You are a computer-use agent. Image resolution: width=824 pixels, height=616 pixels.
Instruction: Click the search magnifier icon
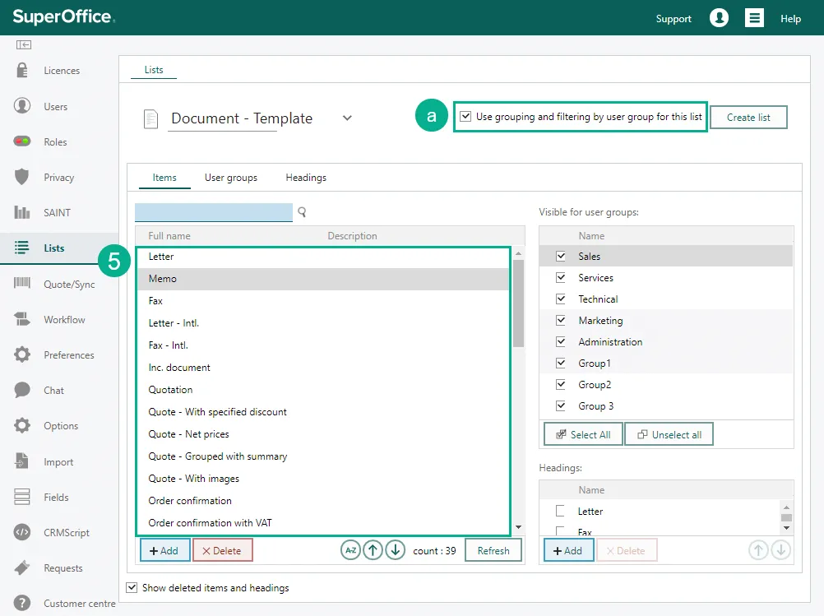point(302,212)
